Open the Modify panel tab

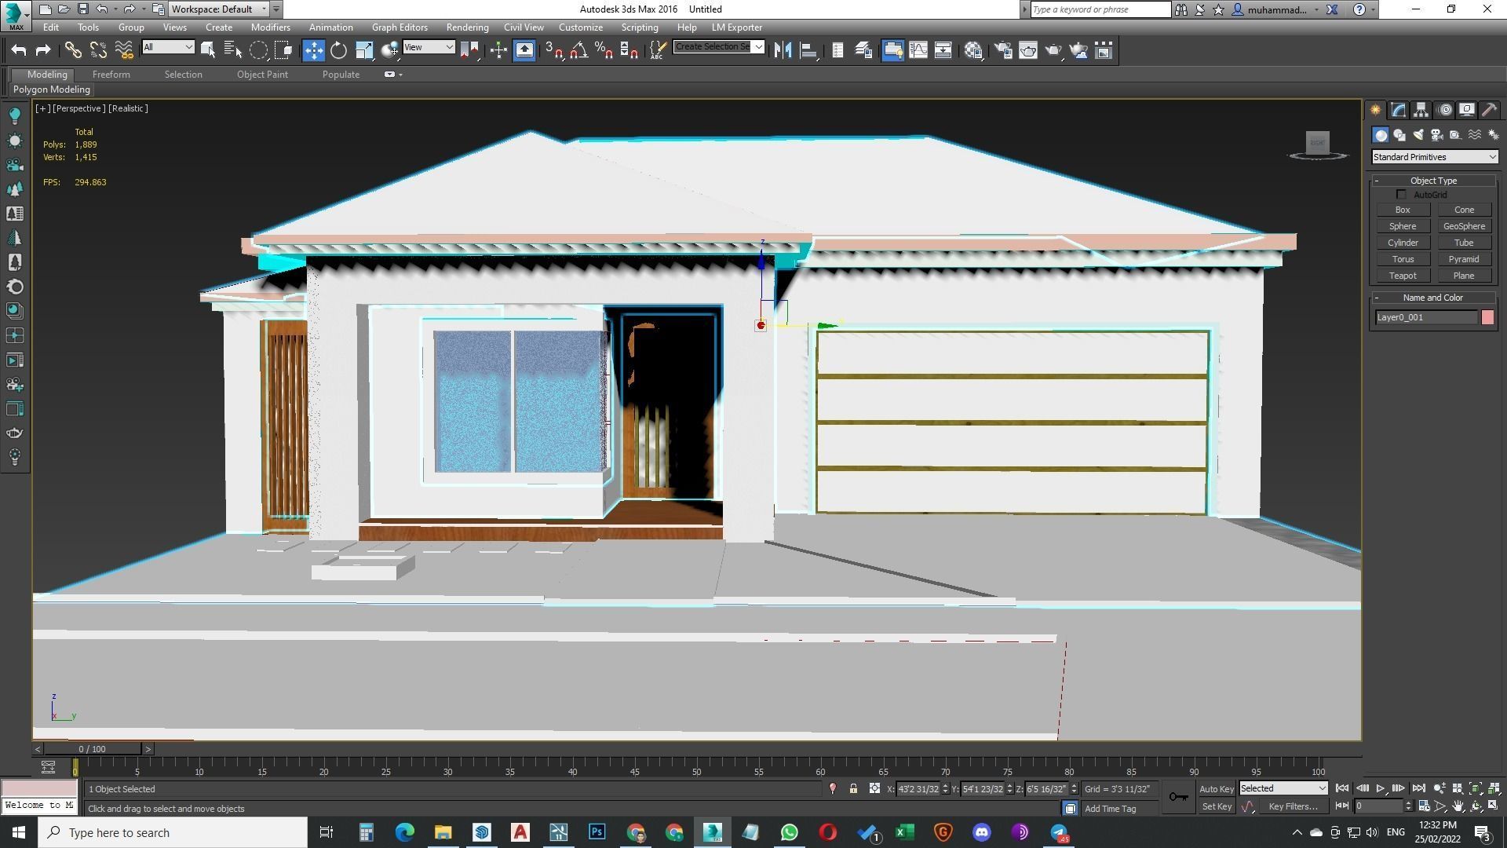pos(1398,110)
